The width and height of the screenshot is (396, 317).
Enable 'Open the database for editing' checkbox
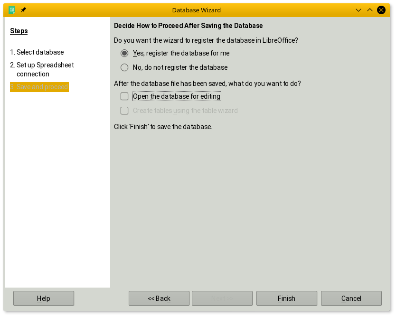click(x=124, y=96)
